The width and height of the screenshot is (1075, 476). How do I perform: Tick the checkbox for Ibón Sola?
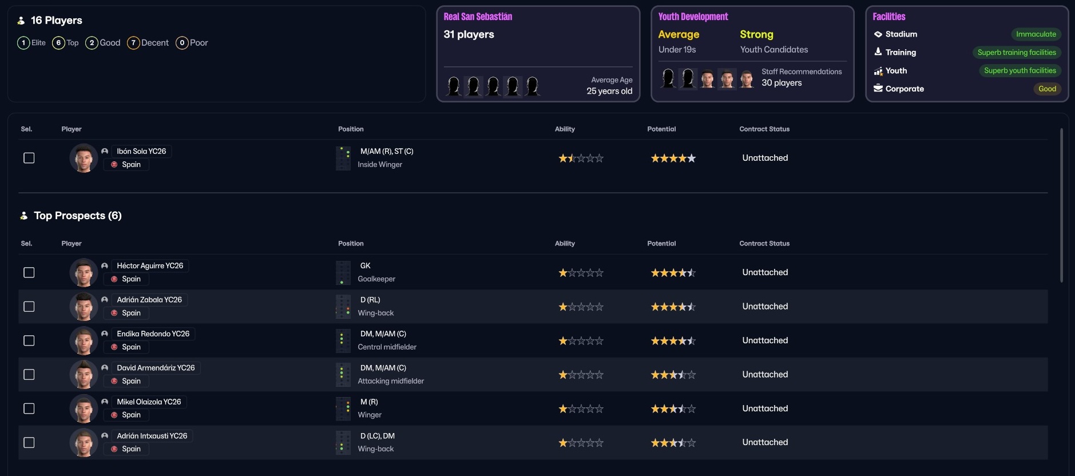[x=29, y=158]
